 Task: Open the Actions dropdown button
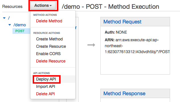[43, 5]
